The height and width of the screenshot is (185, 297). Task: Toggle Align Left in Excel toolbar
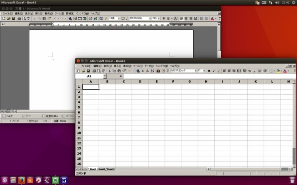[224, 71]
